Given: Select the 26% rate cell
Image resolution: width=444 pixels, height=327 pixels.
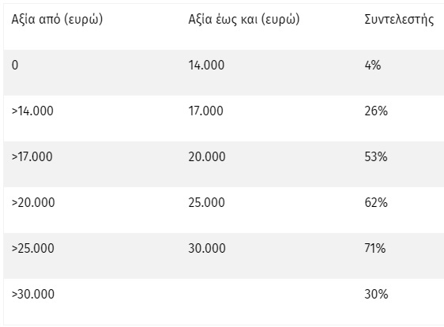Looking at the screenshot, I should click(376, 111).
